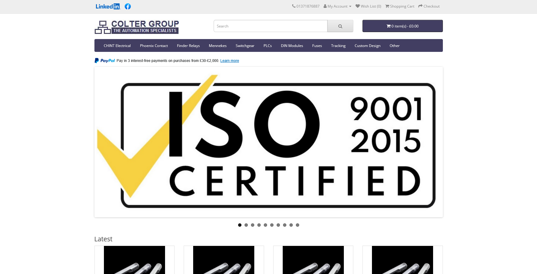Image resolution: width=537 pixels, height=274 pixels.
Task: Open the Custom Design menu item
Action: coord(367,46)
